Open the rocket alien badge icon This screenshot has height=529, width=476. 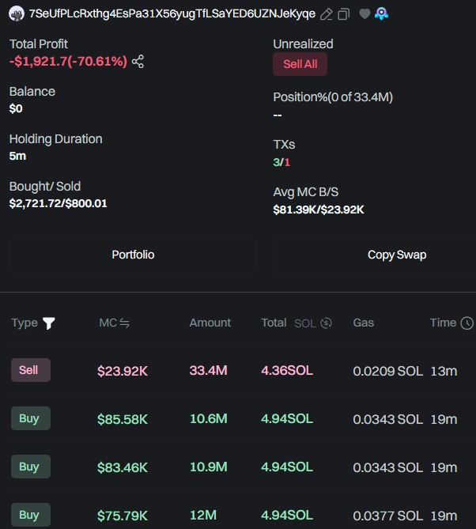tap(381, 13)
